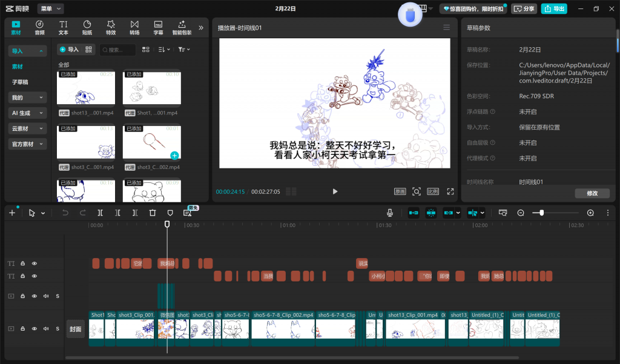620x364 pixels.
Task: Hide the top text track with eye icon
Action: [x=35, y=263]
